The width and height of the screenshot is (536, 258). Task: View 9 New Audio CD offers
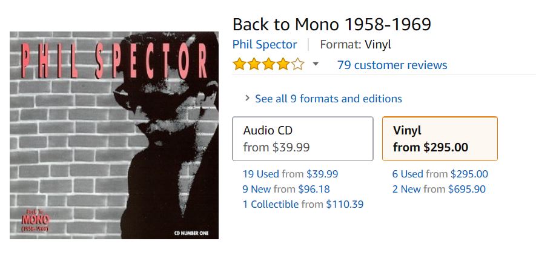(x=257, y=189)
